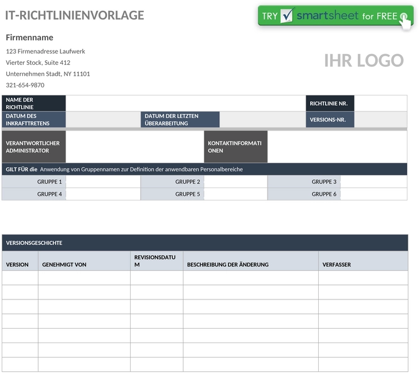Click the GENEHMIGT VON column header

point(84,261)
